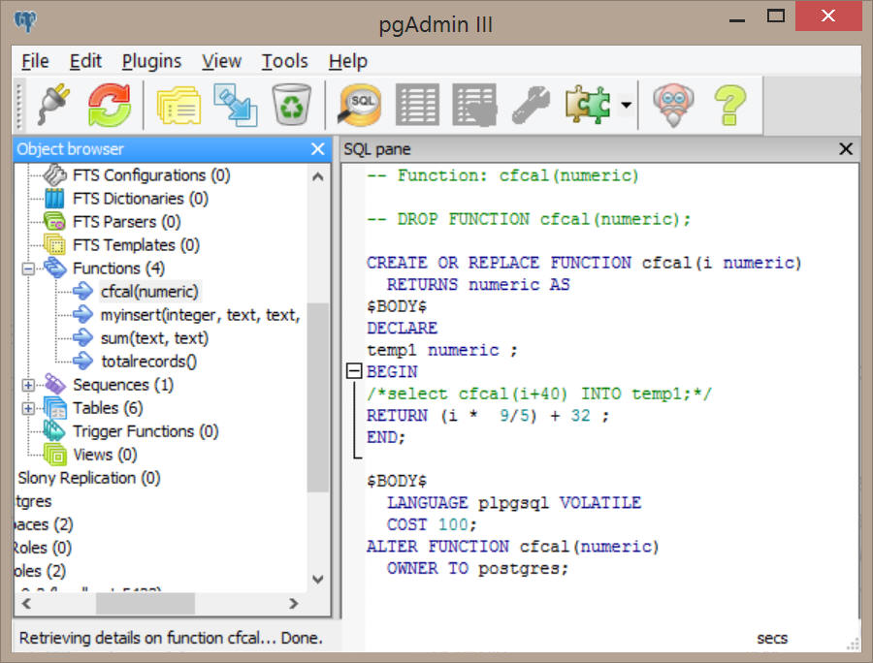Open the SQL query tool
873x663 pixels.
pyautogui.click(x=360, y=105)
